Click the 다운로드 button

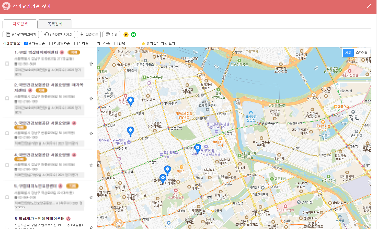(89, 35)
